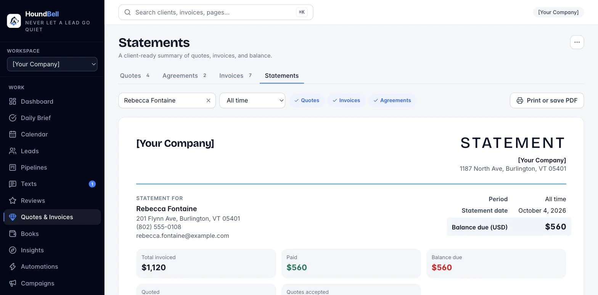Click the Rebecca Fontaine client input

(167, 100)
